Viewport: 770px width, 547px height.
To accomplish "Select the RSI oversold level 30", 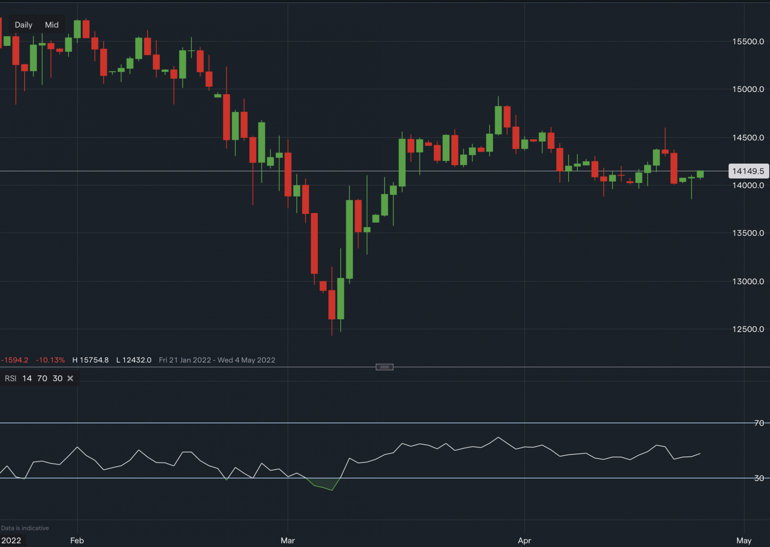I will click(x=57, y=378).
